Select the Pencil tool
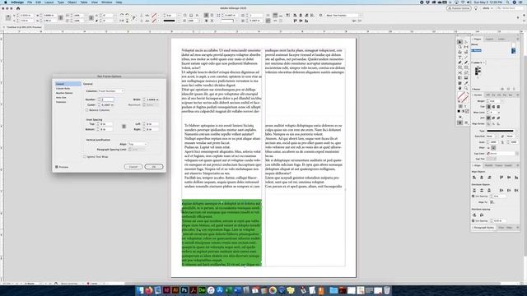The width and height of the screenshot is (527, 296). [x=466, y=62]
